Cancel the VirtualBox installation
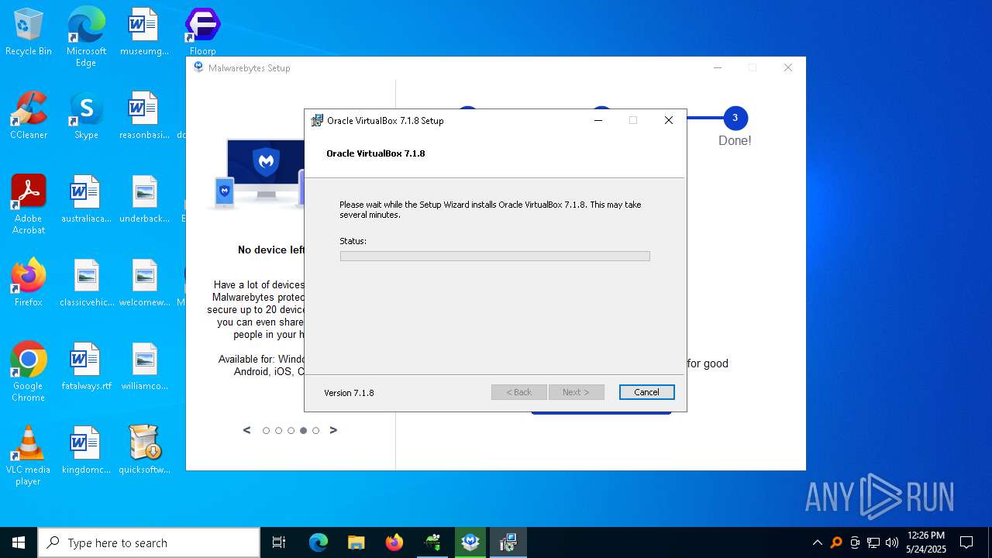Screen dimensions: 992x558 646,392
